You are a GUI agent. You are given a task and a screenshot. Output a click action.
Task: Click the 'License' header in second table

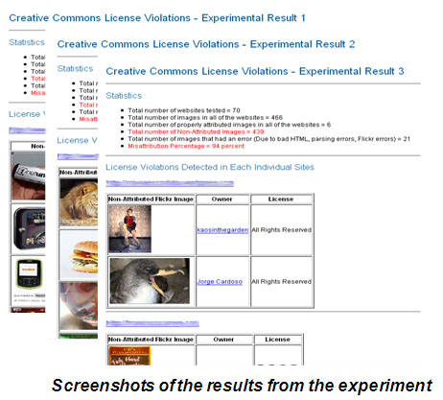(277, 340)
